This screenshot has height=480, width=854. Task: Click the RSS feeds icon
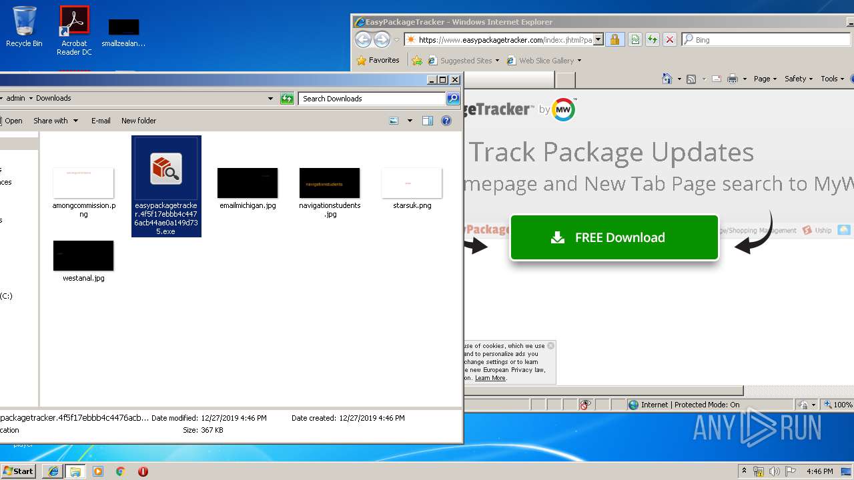(x=691, y=79)
